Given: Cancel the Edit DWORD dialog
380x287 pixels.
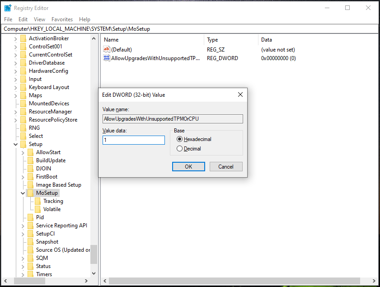Looking at the screenshot, I should pyautogui.click(x=226, y=166).
